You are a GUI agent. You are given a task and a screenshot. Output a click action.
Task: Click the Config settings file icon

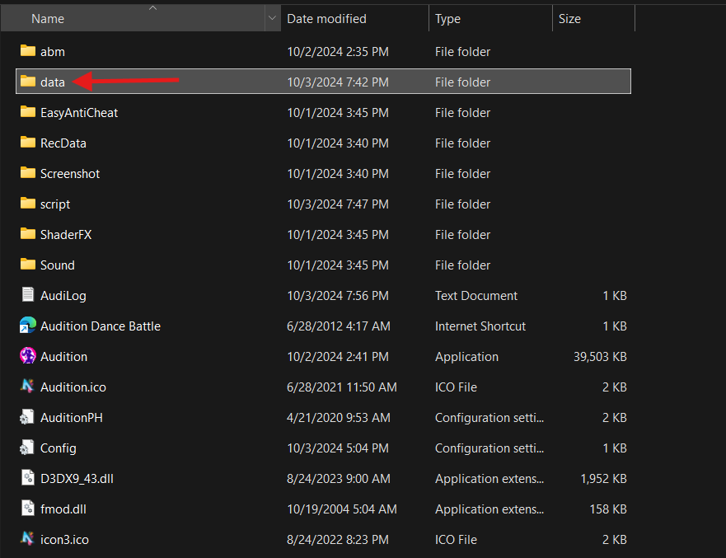(28, 448)
